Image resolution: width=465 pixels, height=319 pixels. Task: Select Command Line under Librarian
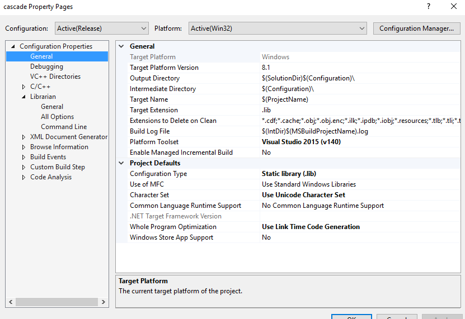(64, 127)
